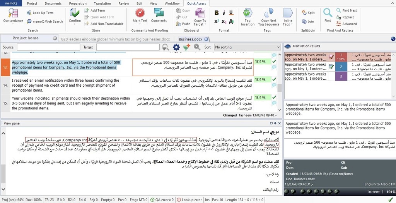Click the Mark Text icon
This screenshot has height=203, width=396.
click(140, 13)
